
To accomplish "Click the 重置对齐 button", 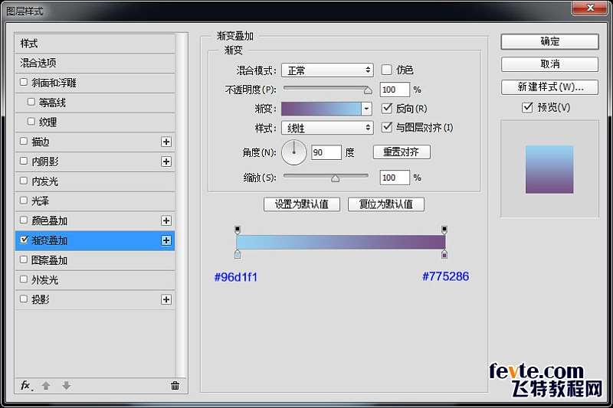I will pos(402,152).
